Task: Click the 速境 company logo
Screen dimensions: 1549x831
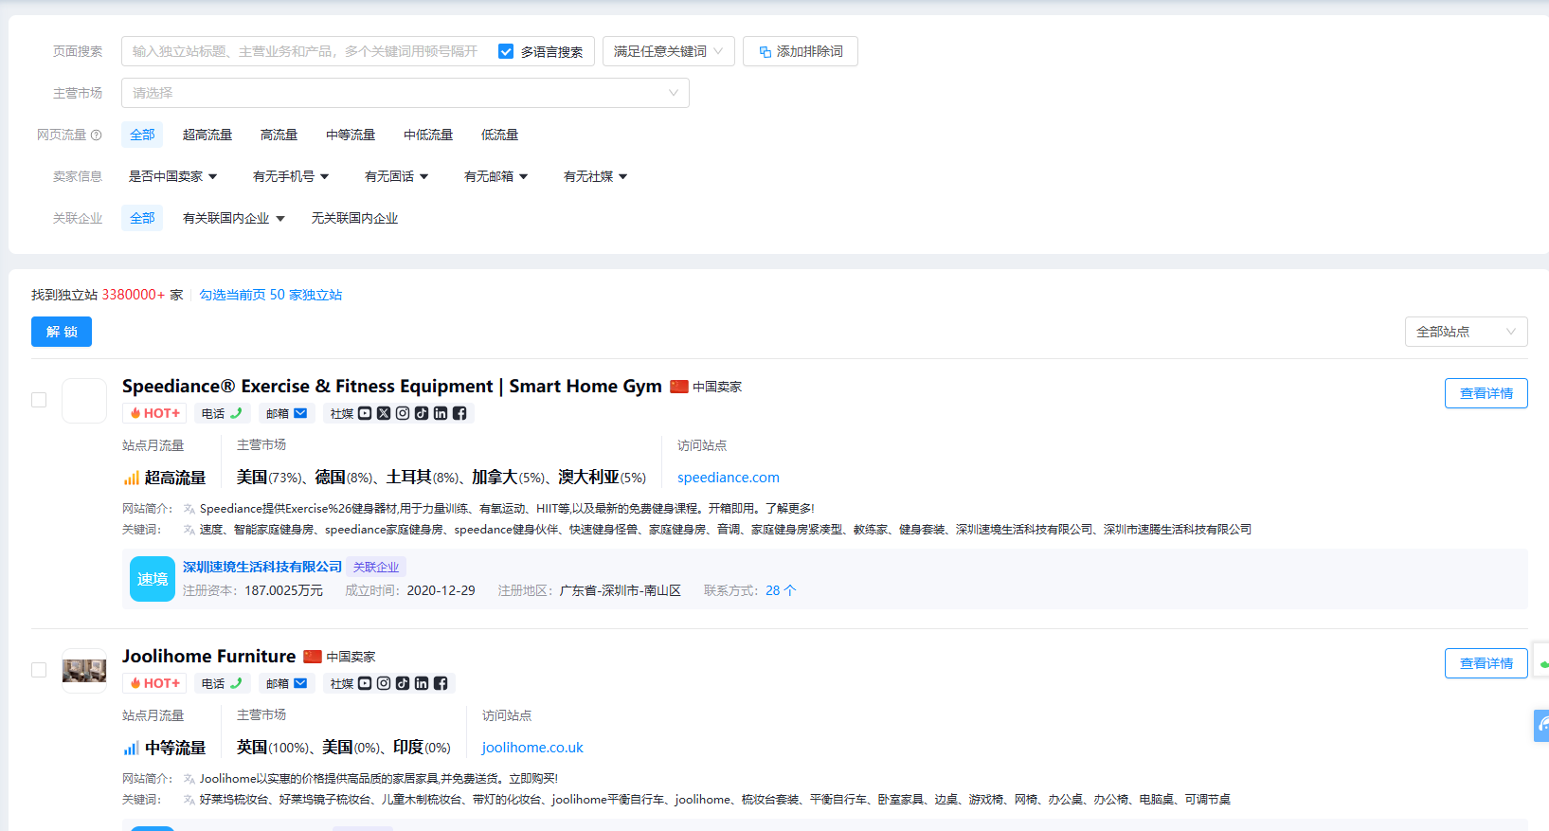Action: [x=153, y=579]
